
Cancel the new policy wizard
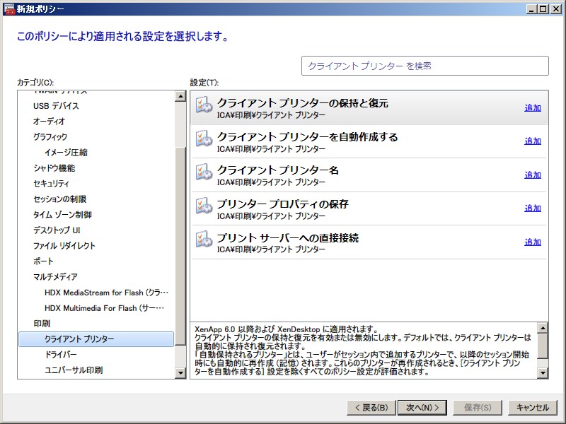pyautogui.click(x=532, y=408)
